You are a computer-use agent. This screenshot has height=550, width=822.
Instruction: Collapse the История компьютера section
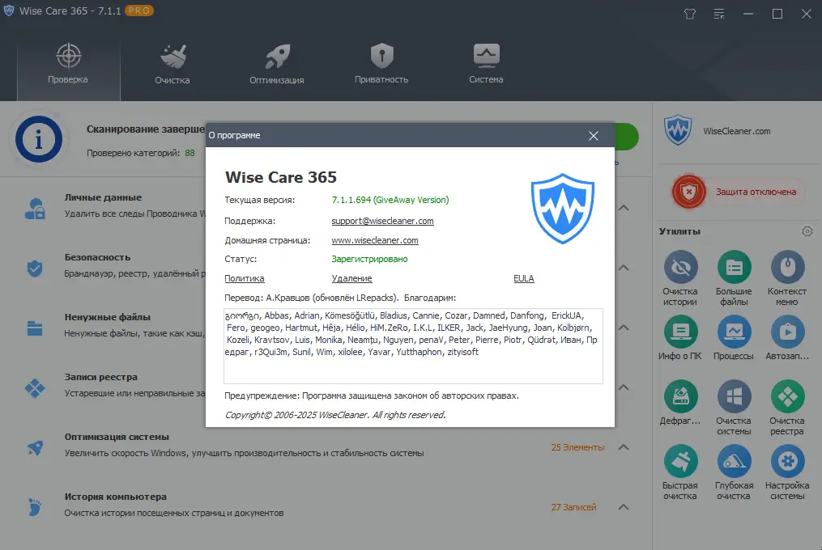(x=624, y=507)
